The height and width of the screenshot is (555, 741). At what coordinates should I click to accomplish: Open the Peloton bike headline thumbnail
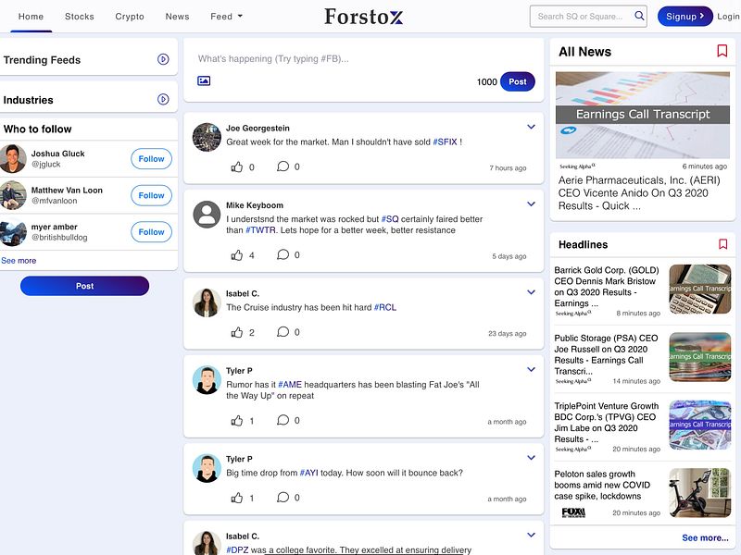coord(700,493)
